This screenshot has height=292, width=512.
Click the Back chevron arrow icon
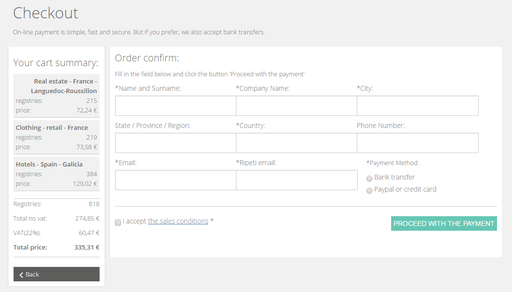[21, 275]
